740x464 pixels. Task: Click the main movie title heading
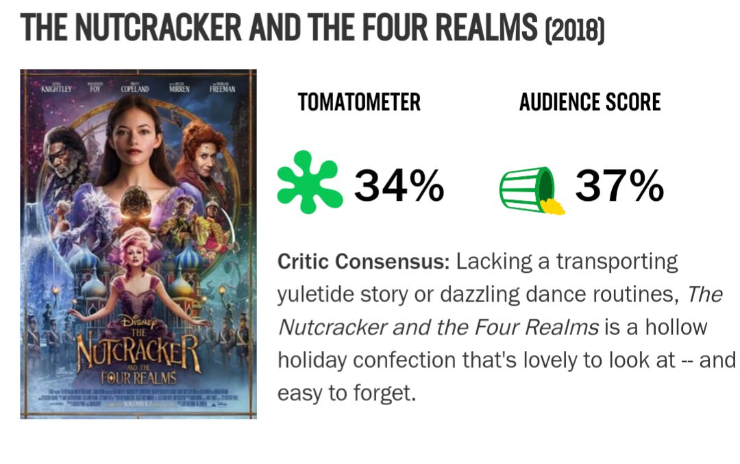coord(279,27)
